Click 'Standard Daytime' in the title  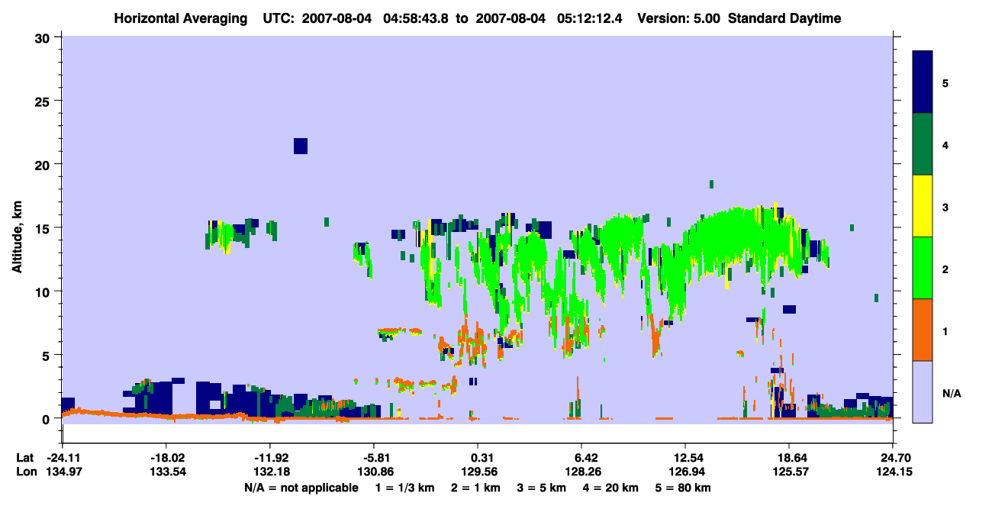784,18
